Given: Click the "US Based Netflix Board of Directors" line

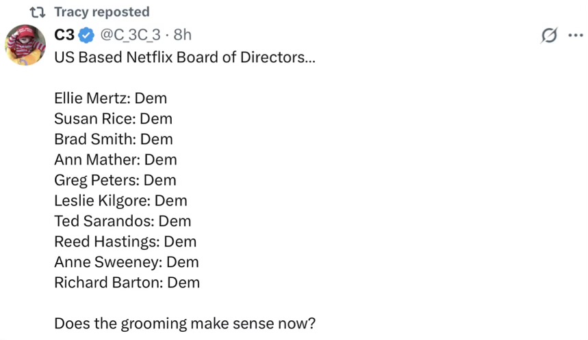Looking at the screenshot, I should coord(185,57).
